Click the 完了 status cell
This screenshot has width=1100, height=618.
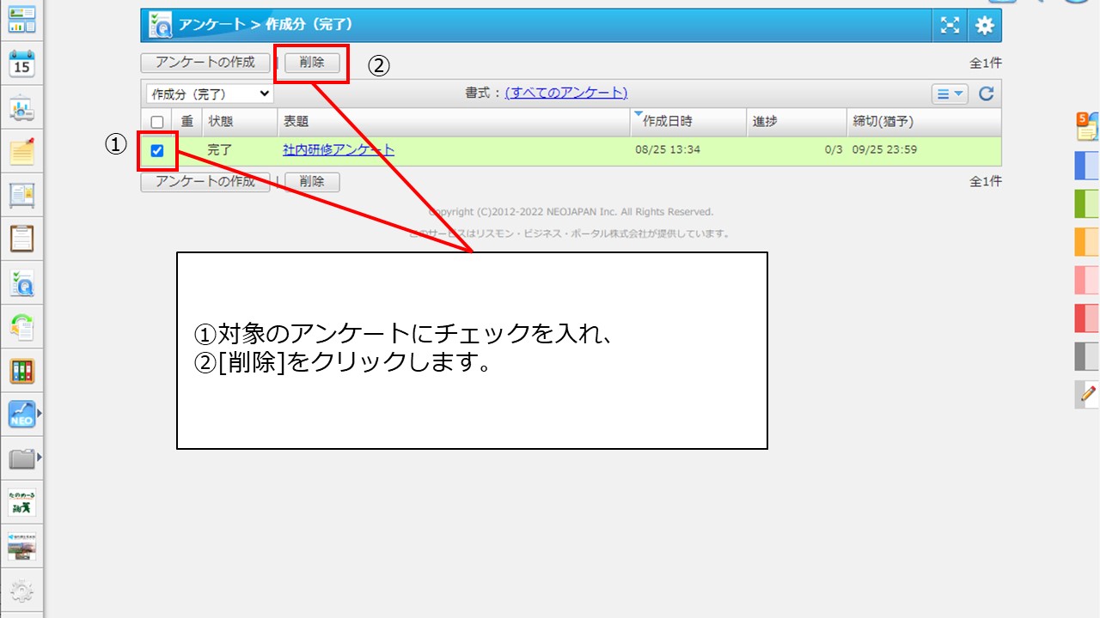(x=220, y=150)
